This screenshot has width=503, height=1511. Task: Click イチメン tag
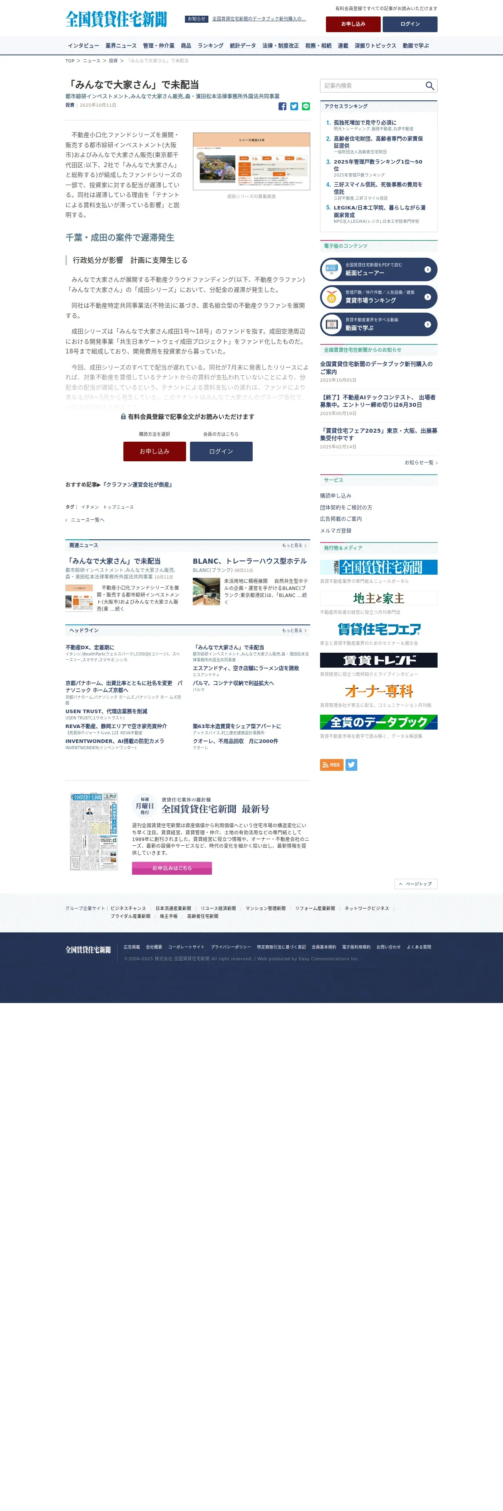coord(90,507)
